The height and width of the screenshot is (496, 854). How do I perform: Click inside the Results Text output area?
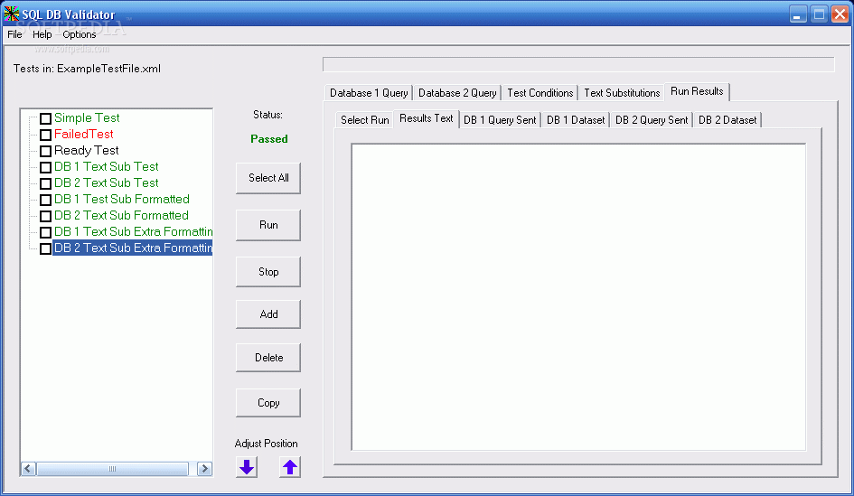tap(578, 297)
